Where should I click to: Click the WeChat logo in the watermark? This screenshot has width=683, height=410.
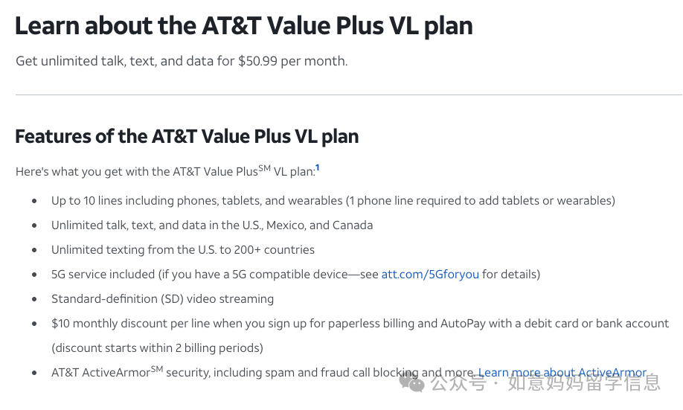point(411,382)
